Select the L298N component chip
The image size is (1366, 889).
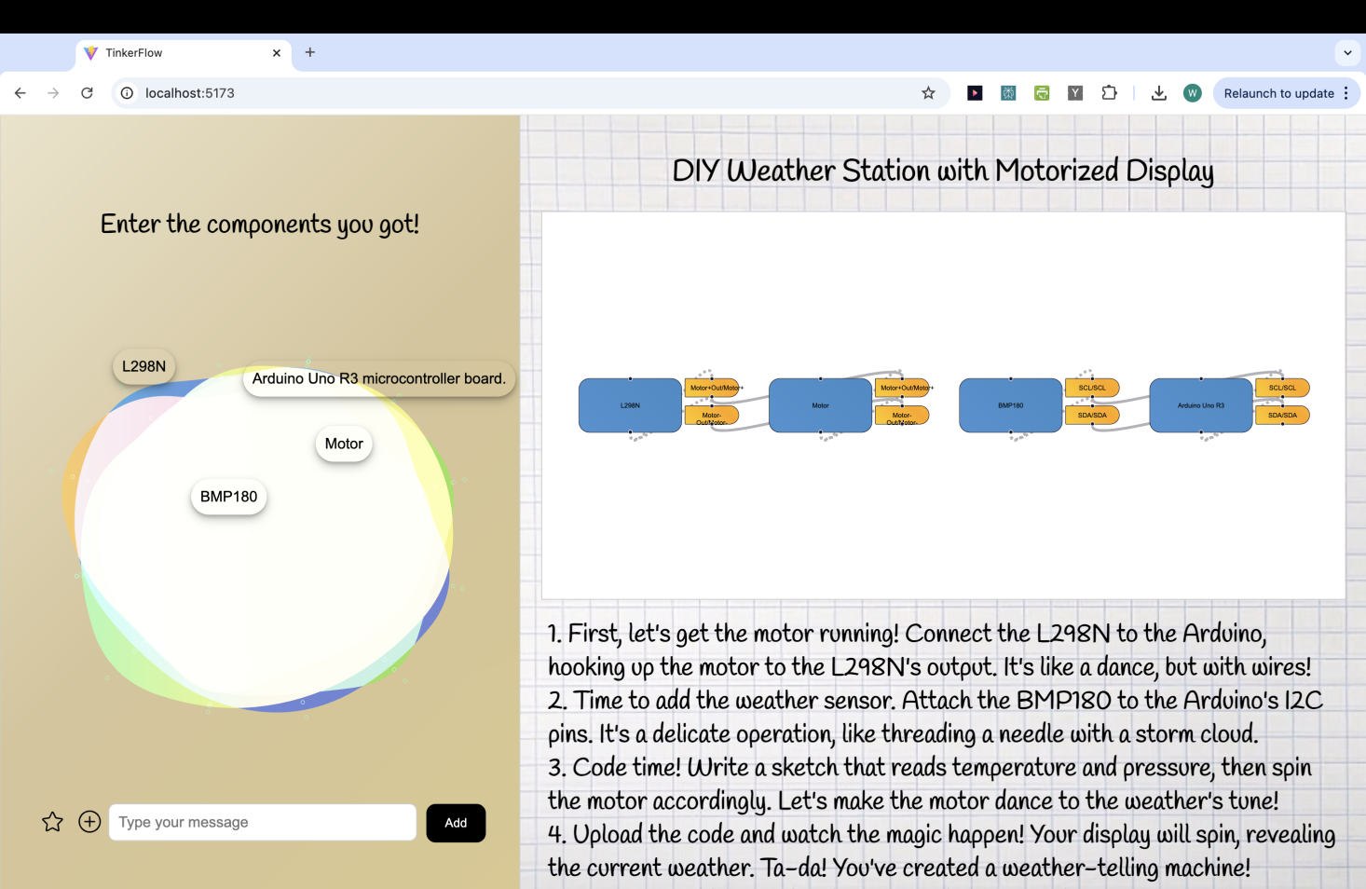(x=144, y=366)
